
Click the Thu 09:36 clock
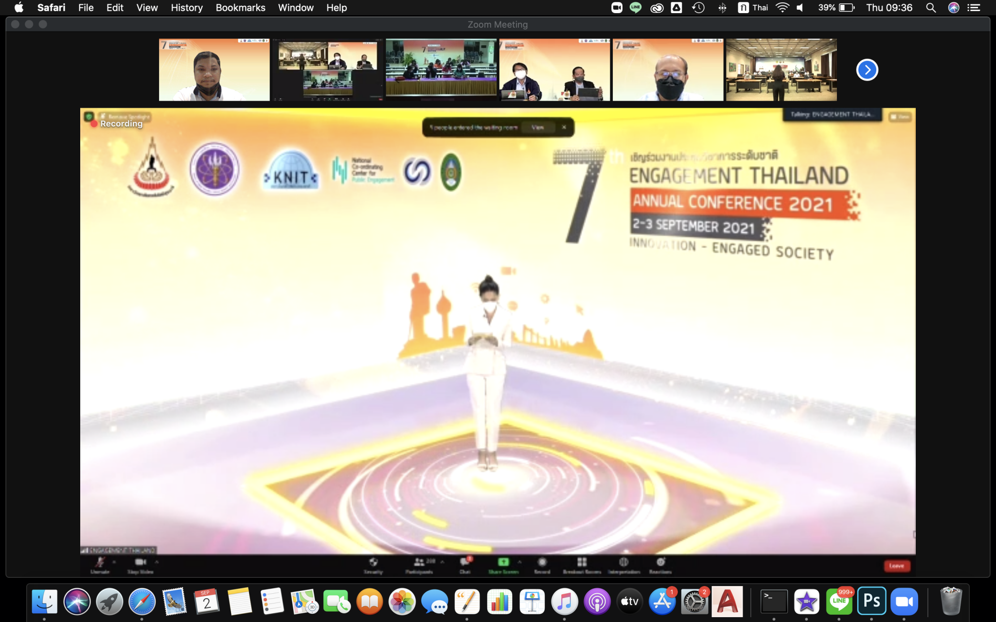889,7
